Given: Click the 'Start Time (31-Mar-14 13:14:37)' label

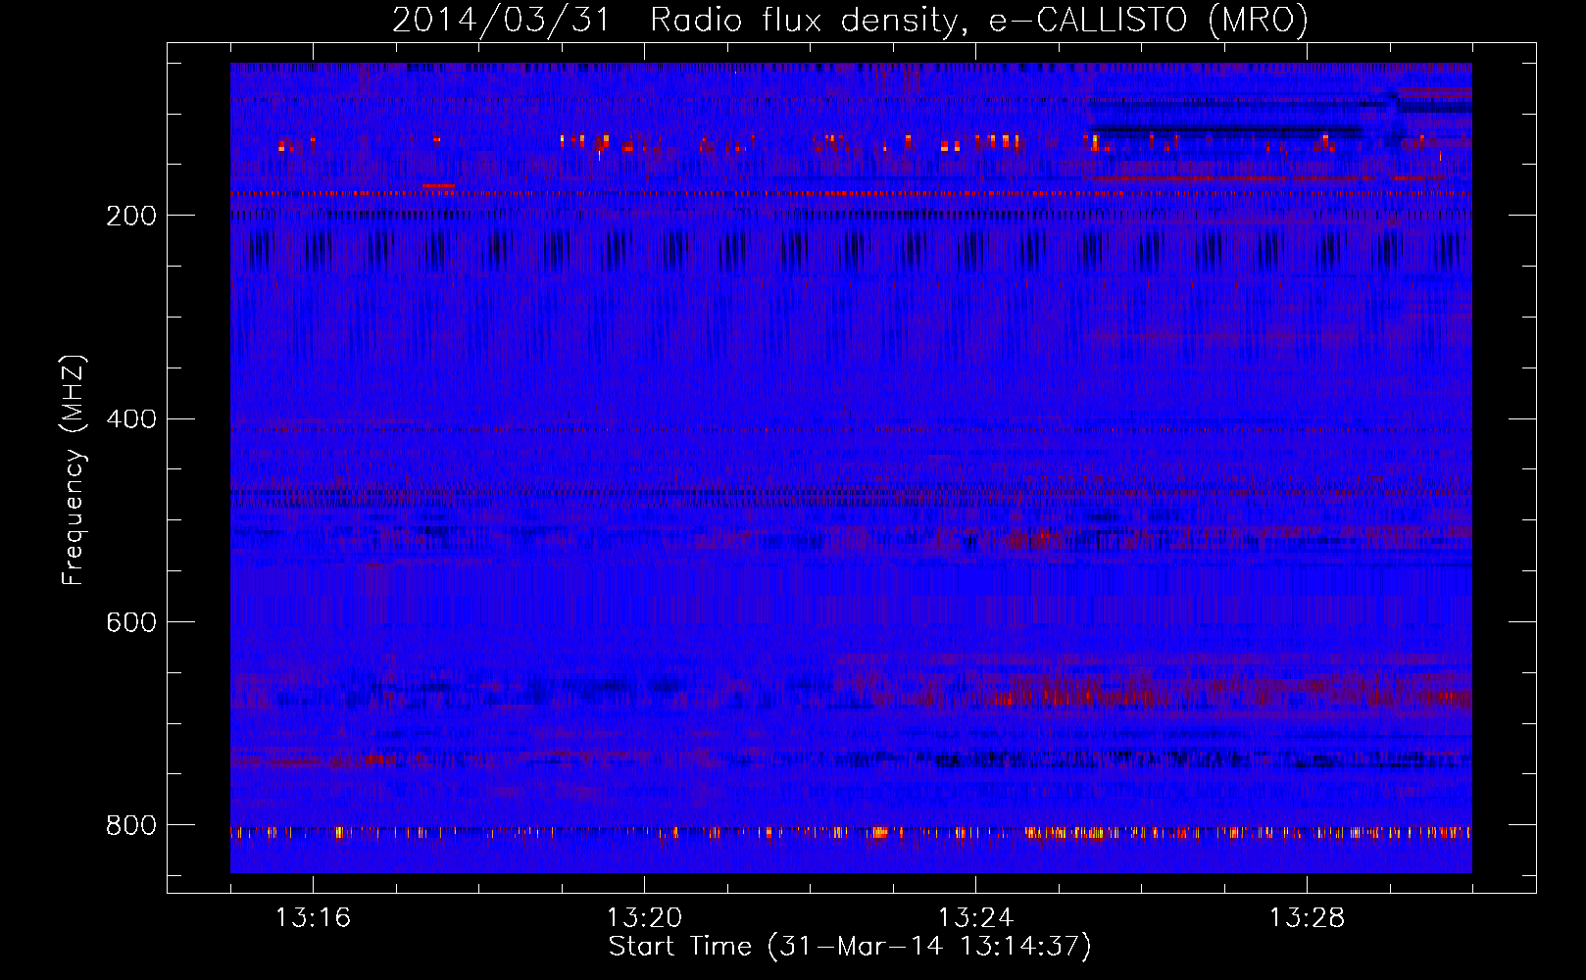Looking at the screenshot, I should point(850,947).
